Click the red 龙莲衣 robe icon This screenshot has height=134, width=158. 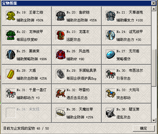click(x=61, y=35)
